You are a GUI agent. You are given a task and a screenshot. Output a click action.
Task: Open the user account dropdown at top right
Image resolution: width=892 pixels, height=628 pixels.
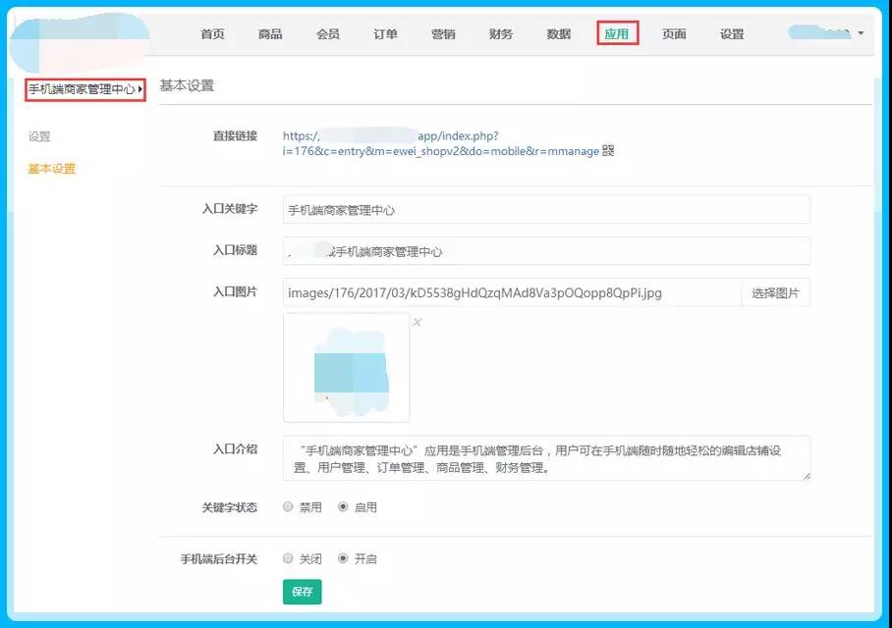(861, 33)
